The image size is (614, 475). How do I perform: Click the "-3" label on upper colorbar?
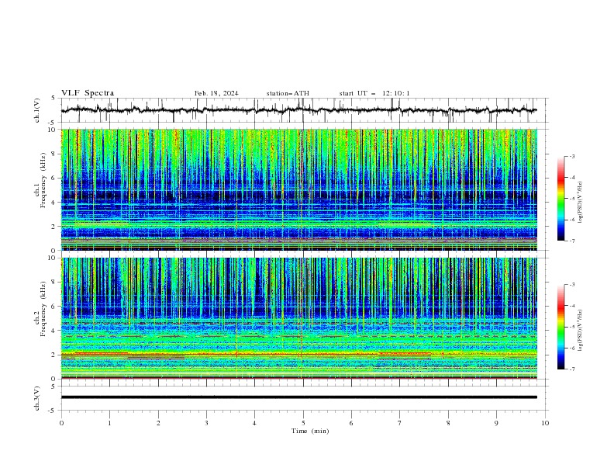(x=571, y=156)
